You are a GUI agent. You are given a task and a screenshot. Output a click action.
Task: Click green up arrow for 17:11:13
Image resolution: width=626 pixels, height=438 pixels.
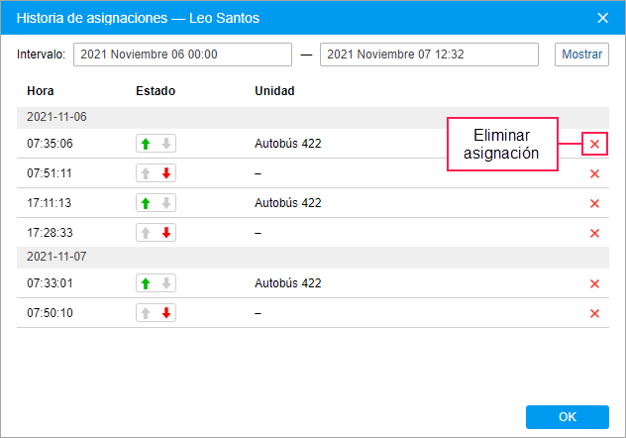(x=146, y=203)
